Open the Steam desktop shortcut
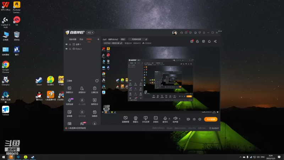The height and width of the screenshot is (160, 284). tap(39, 81)
